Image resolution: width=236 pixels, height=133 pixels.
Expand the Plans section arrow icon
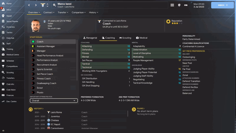coord(134,109)
